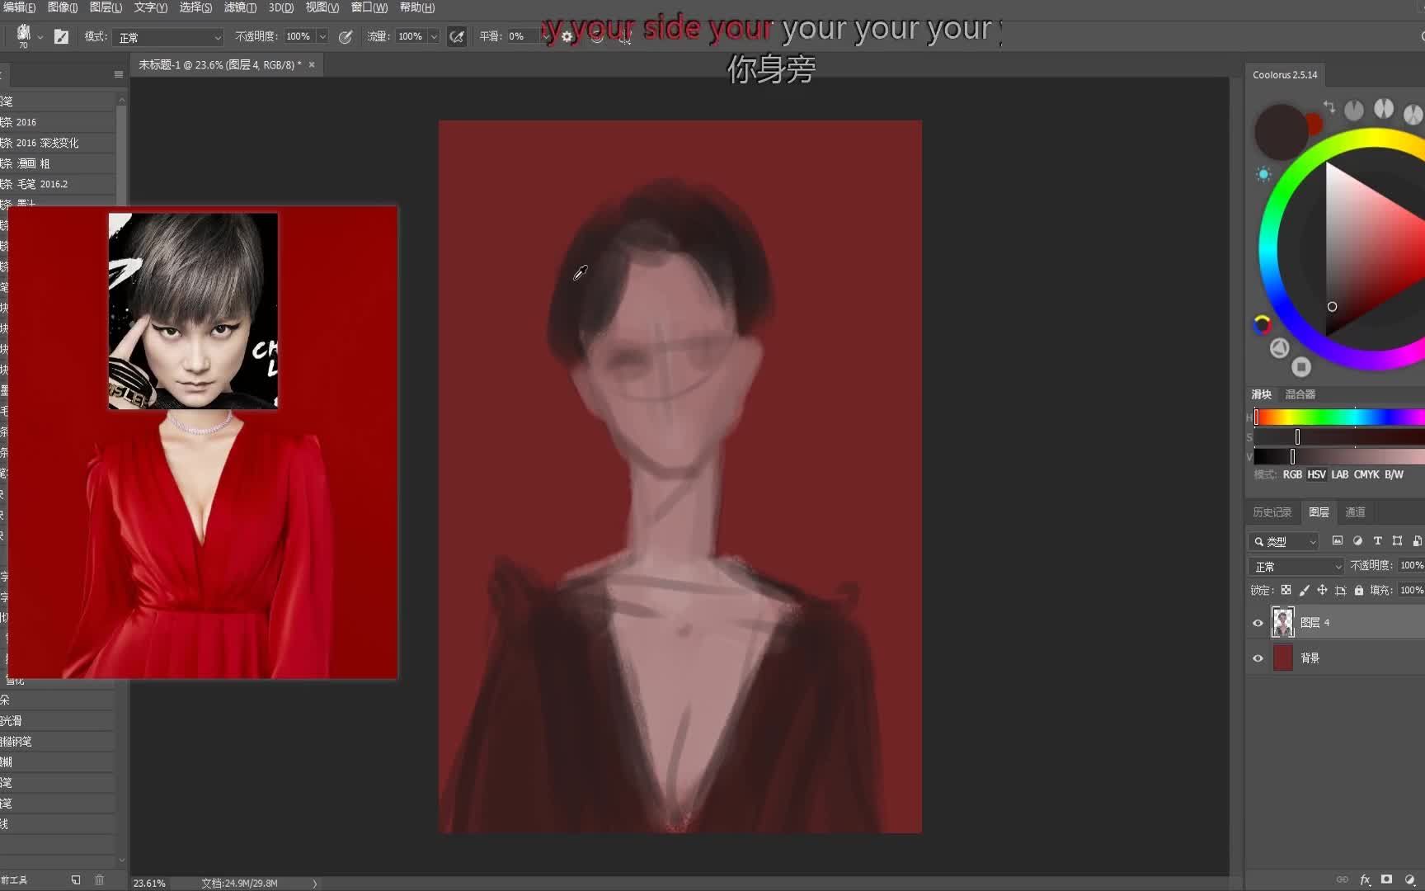1425x891 pixels.
Task: Hide the 背景 layer
Action: pyautogui.click(x=1258, y=658)
